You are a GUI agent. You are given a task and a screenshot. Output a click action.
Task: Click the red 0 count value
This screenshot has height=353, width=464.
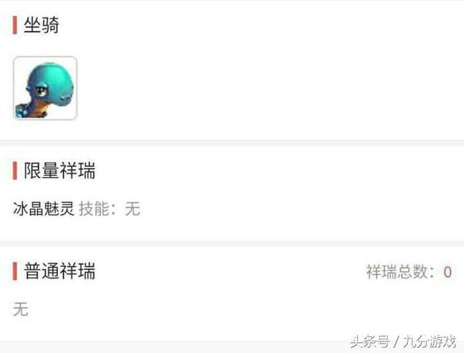(447, 272)
